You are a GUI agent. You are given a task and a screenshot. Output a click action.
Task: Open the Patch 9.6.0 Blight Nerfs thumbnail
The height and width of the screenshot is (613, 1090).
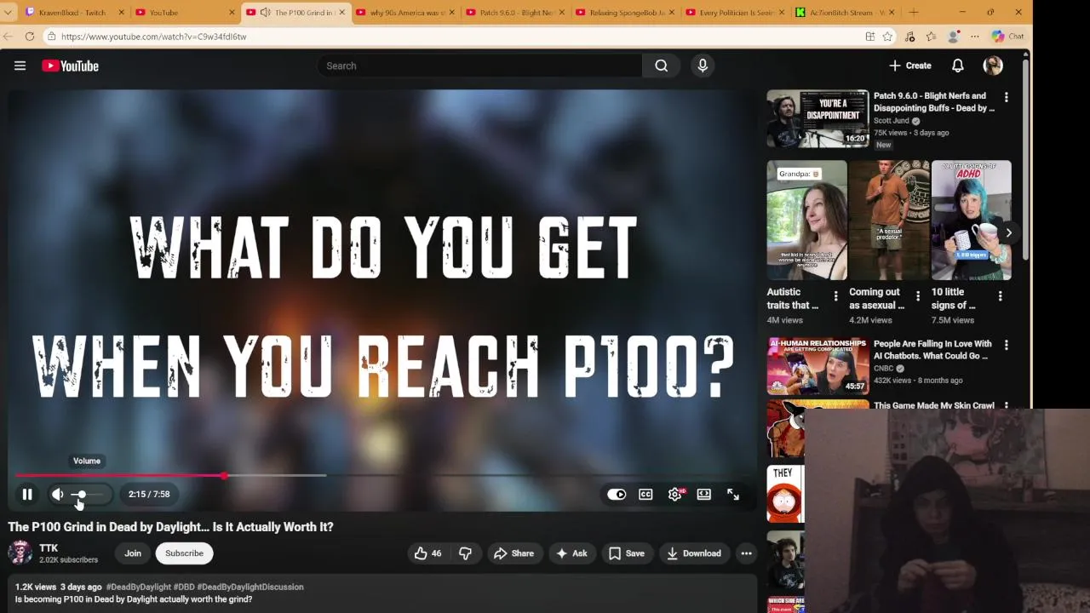pyautogui.click(x=817, y=118)
